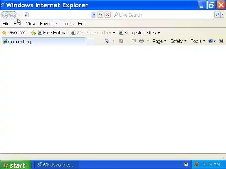This screenshot has width=226, height=169.
Task: Click the Internet Explorer title bar icon
Action: click(3, 5)
